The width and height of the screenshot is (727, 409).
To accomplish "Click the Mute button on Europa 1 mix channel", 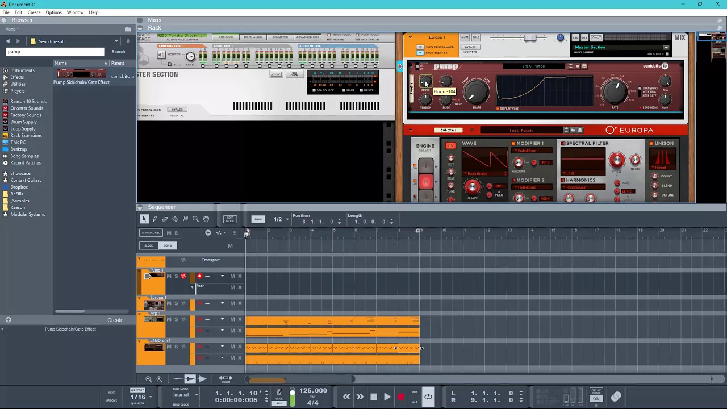I will pyautogui.click(x=465, y=37).
